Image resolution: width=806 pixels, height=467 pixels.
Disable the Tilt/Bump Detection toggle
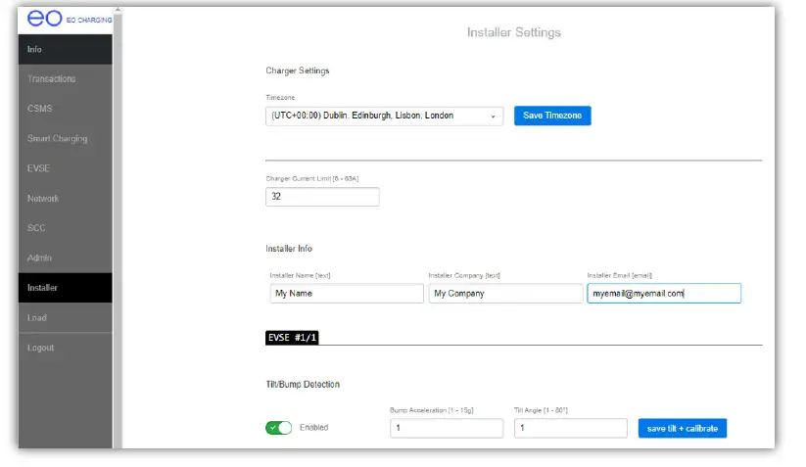click(x=278, y=428)
